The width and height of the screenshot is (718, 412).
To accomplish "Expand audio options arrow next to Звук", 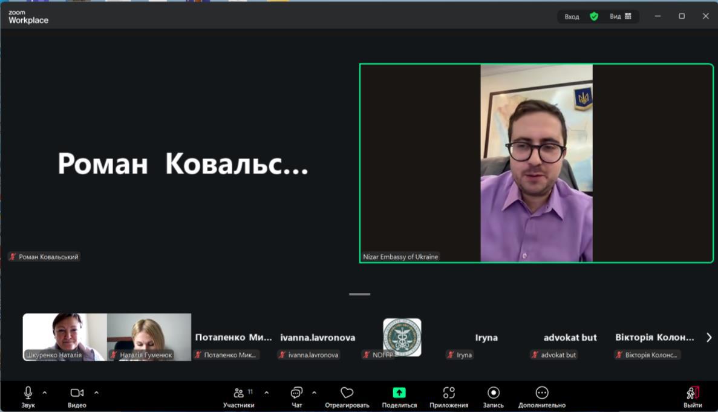I will [45, 393].
